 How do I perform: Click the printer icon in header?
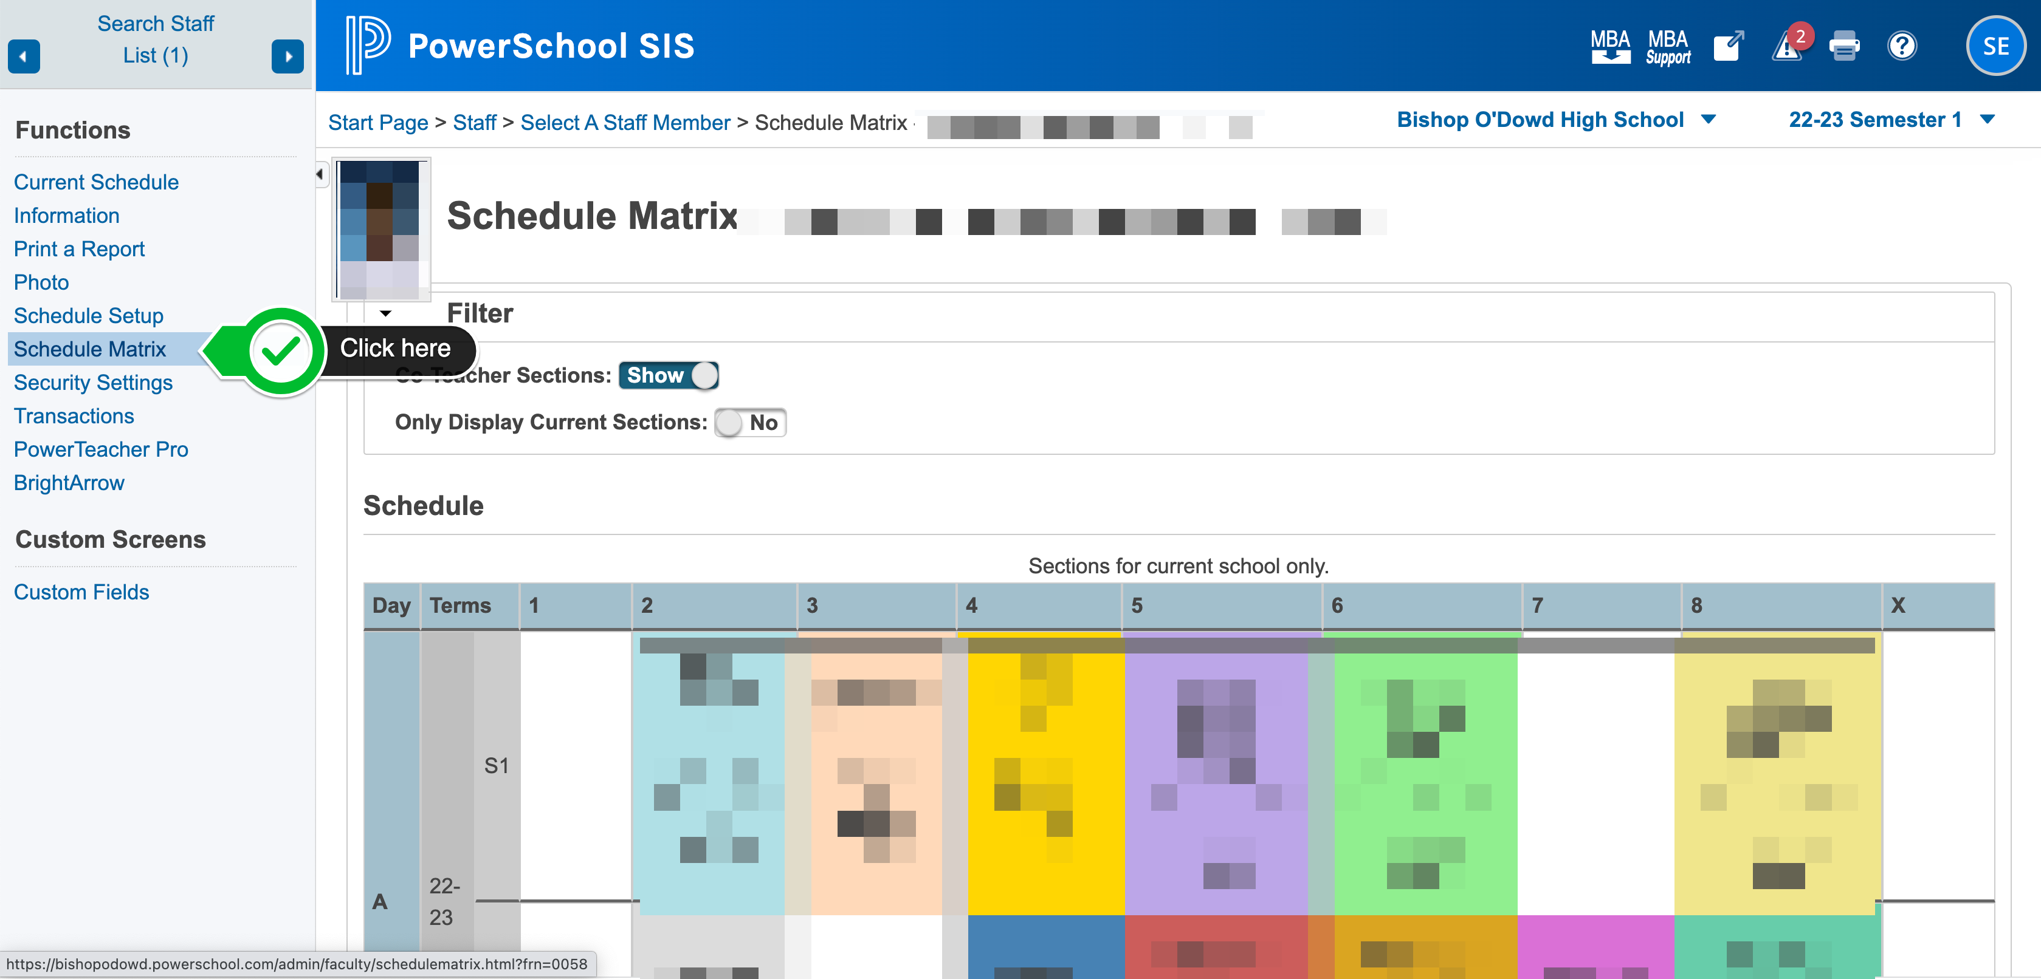[1843, 46]
